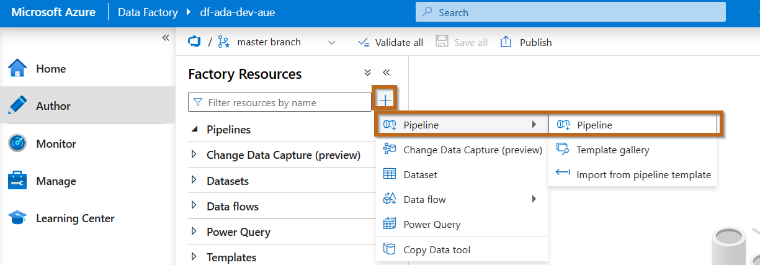760x265 pixels.
Task: Collapse the left navigation with double chevron
Action: click(166, 38)
